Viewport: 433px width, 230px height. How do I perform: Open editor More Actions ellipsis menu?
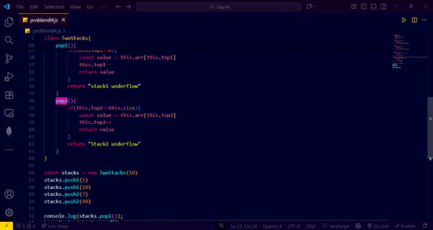tap(424, 20)
